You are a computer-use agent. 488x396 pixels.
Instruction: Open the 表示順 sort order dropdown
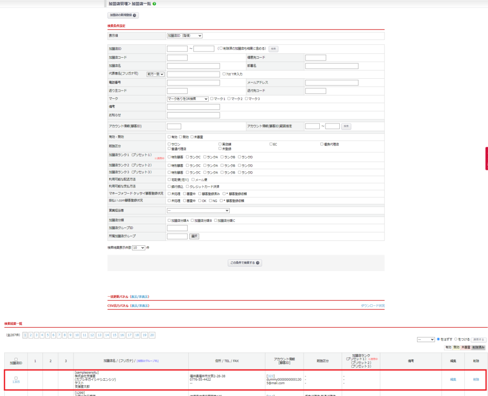pos(184,35)
